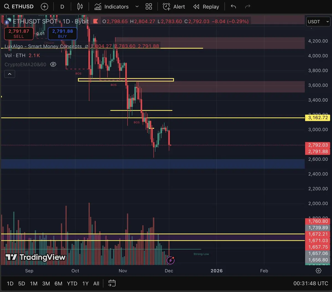Open the chart layout grid selector

[149, 7]
